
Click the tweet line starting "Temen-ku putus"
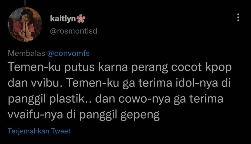click(120, 67)
